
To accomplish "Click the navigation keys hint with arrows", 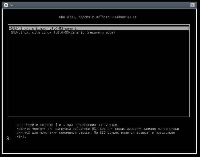I will pyautogui.click(x=68, y=125).
